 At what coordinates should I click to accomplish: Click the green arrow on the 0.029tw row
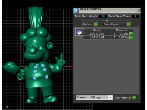coord(131,37)
